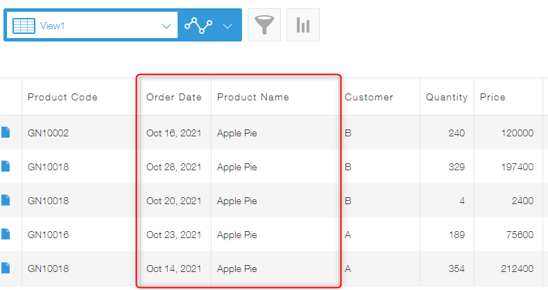Open the bar chart graph icon
Viewport: 548px width, 290px height.
point(303,26)
